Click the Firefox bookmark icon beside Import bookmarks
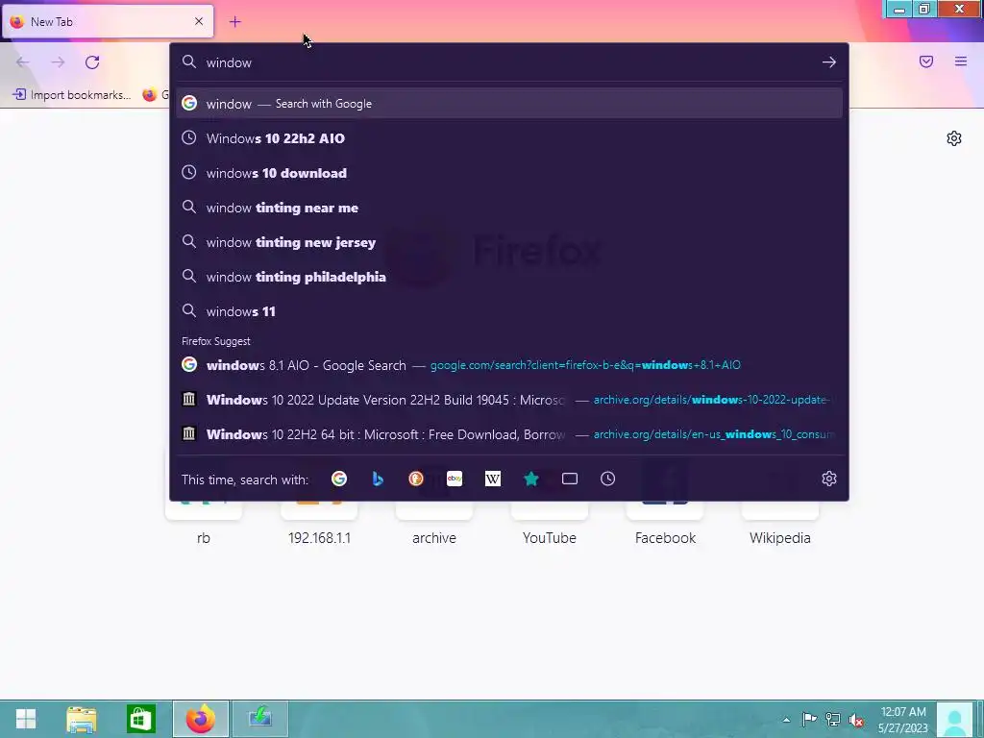The width and height of the screenshot is (984, 738). tap(149, 95)
